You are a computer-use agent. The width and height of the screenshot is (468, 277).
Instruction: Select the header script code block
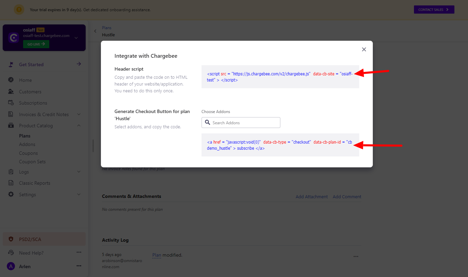(280, 77)
